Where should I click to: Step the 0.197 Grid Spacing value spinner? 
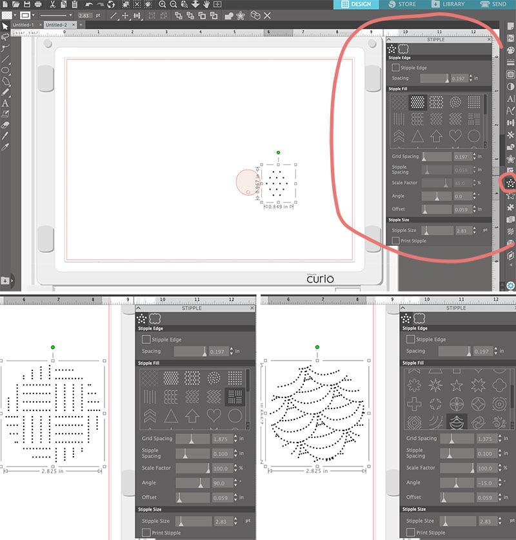click(474, 156)
